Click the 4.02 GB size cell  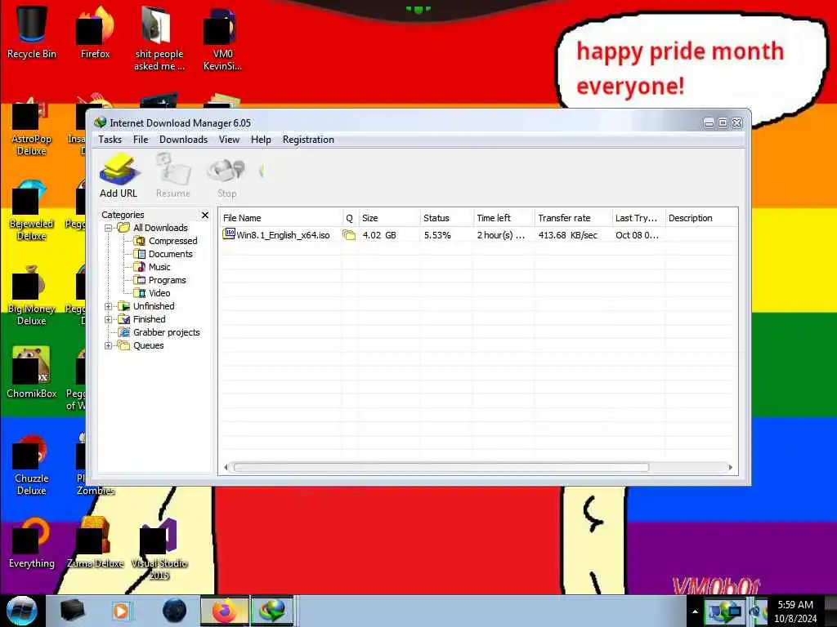[379, 235]
